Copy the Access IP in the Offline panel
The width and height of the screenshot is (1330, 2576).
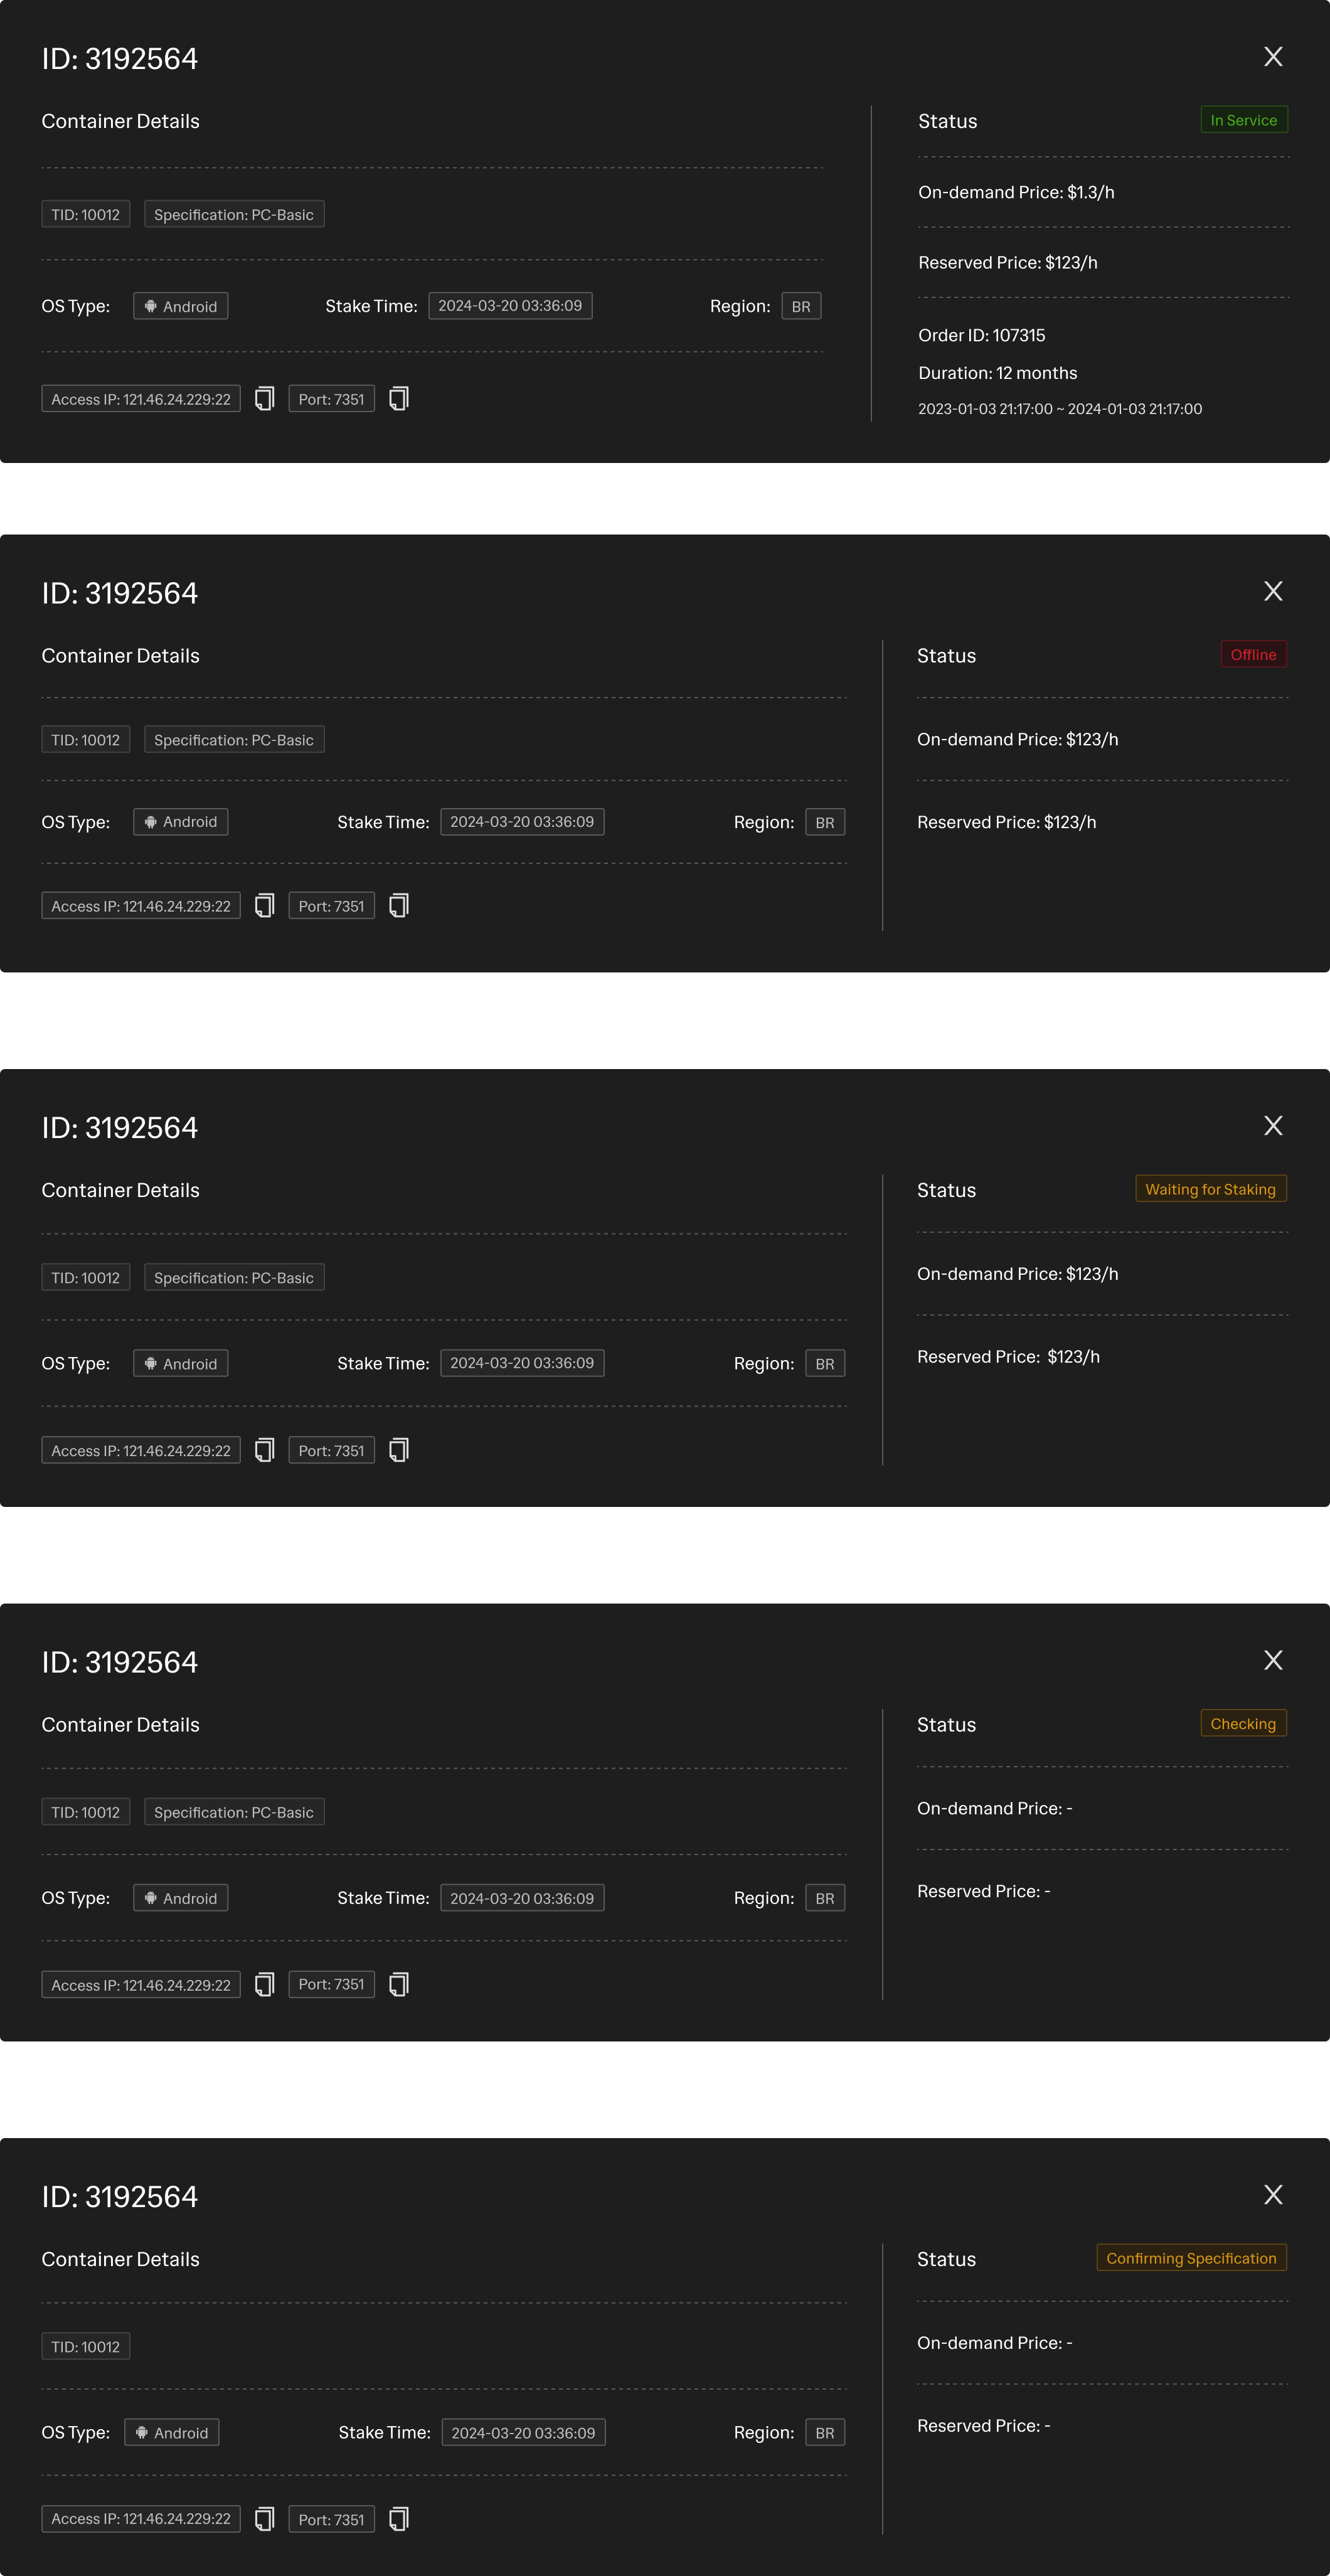(264, 906)
